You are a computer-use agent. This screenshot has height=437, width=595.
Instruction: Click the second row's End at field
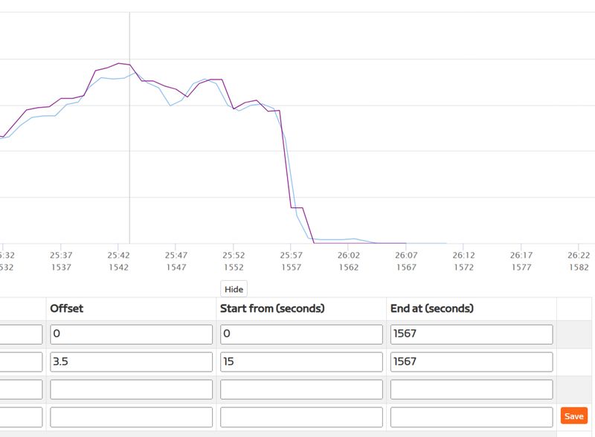tap(471, 362)
